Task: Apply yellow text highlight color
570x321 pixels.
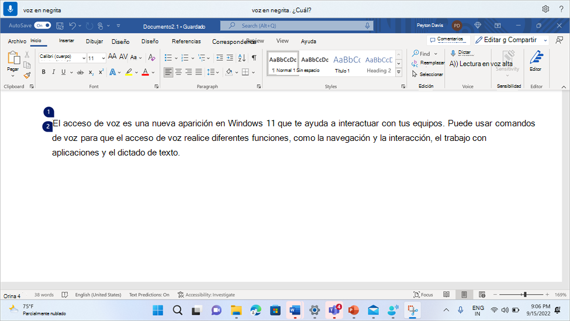Action: (x=129, y=72)
